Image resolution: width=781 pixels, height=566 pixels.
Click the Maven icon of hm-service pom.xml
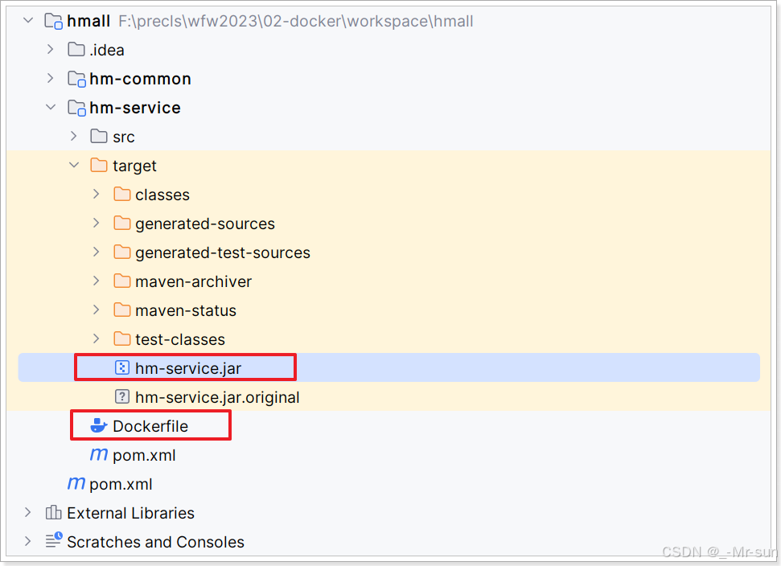point(99,454)
